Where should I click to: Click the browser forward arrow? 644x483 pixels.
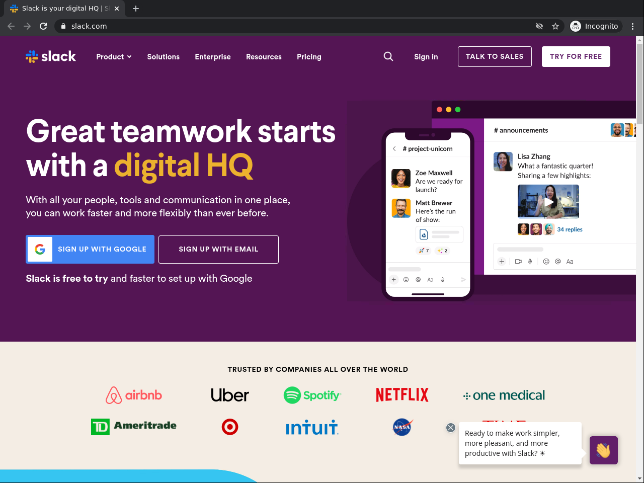point(27,26)
